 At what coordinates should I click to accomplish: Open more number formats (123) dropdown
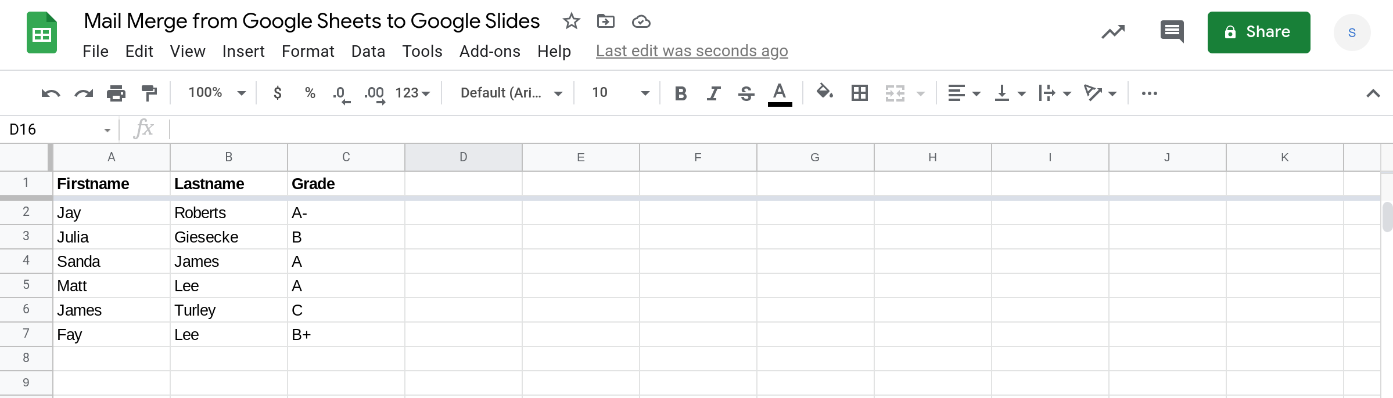412,93
